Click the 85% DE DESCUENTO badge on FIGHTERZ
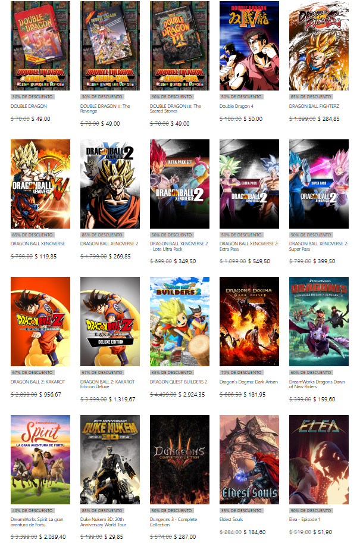The height and width of the screenshot is (546, 363). (x=311, y=97)
